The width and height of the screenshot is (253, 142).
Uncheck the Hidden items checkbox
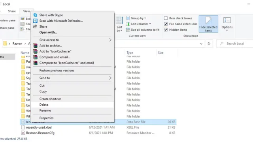click(x=166, y=30)
